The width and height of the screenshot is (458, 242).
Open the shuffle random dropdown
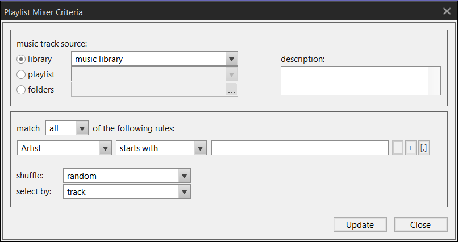point(184,177)
